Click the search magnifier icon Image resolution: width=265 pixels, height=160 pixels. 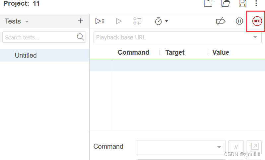[81, 37]
